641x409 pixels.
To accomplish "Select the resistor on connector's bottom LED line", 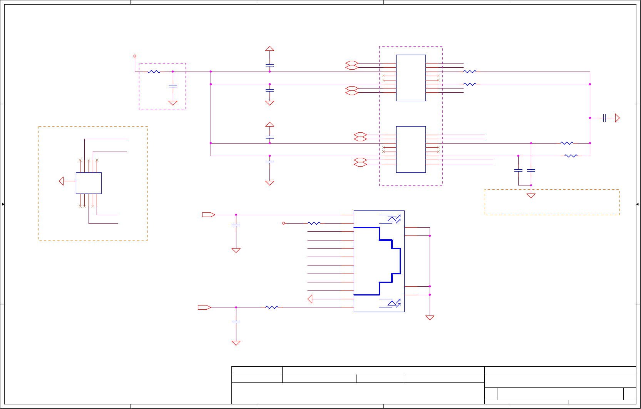I will pyautogui.click(x=272, y=307).
